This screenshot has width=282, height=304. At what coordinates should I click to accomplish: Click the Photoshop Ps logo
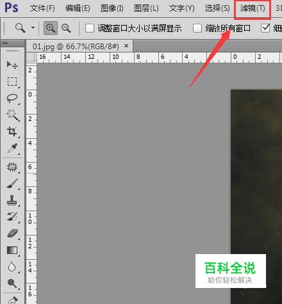(x=12, y=8)
